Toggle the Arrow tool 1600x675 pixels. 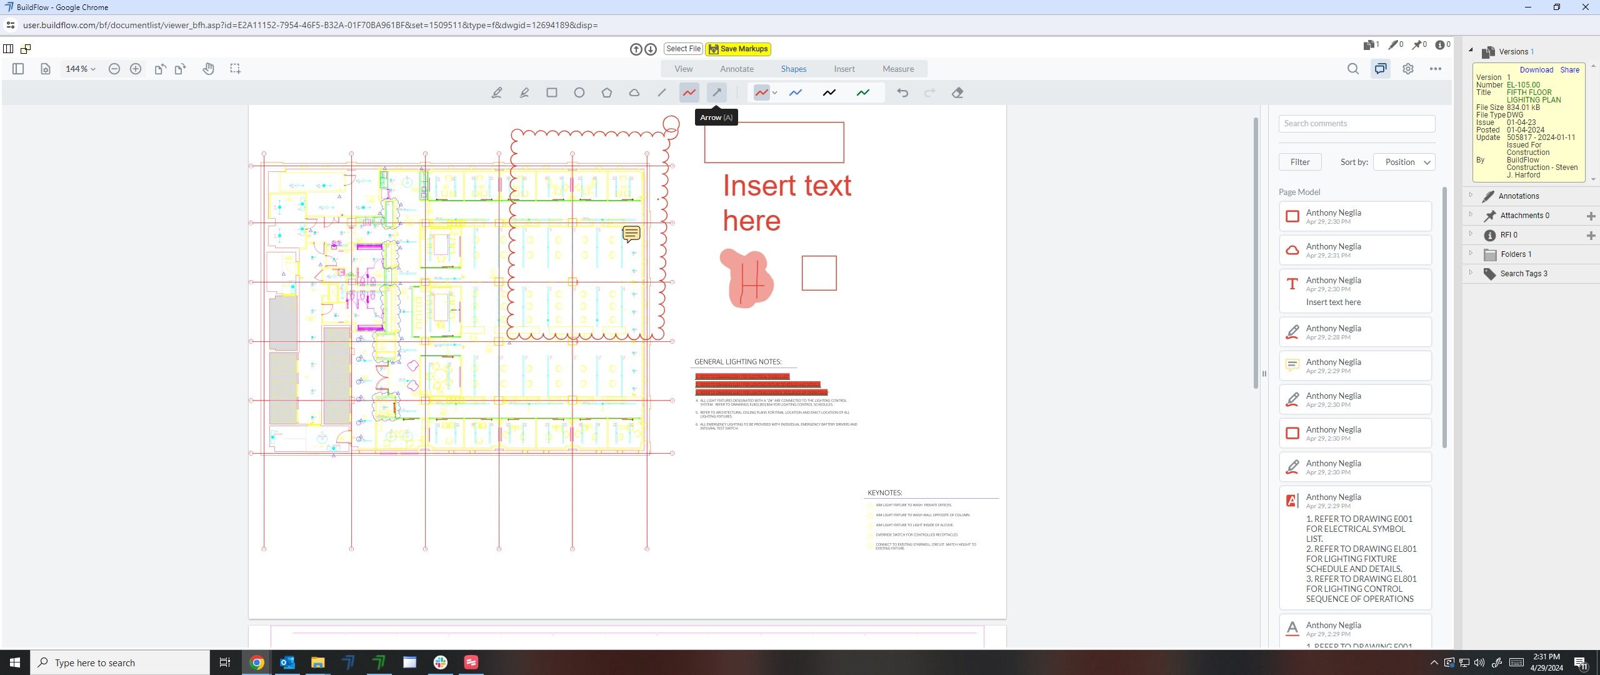[716, 92]
